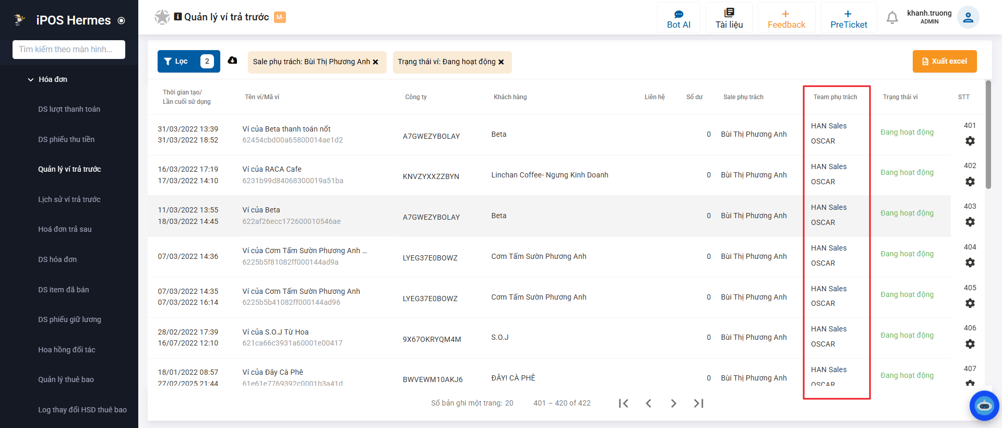Open the Feedback form
This screenshot has width=1002, height=428.
786,18
